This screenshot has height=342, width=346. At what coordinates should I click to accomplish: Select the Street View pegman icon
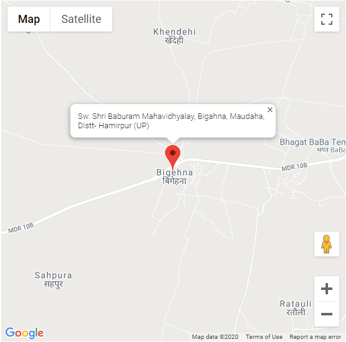tap(326, 244)
